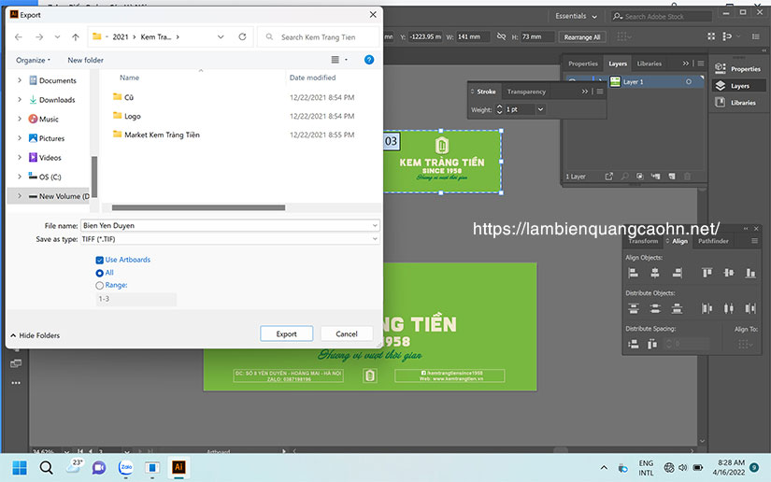
Task: Click the help question mark icon
Action: click(x=369, y=60)
